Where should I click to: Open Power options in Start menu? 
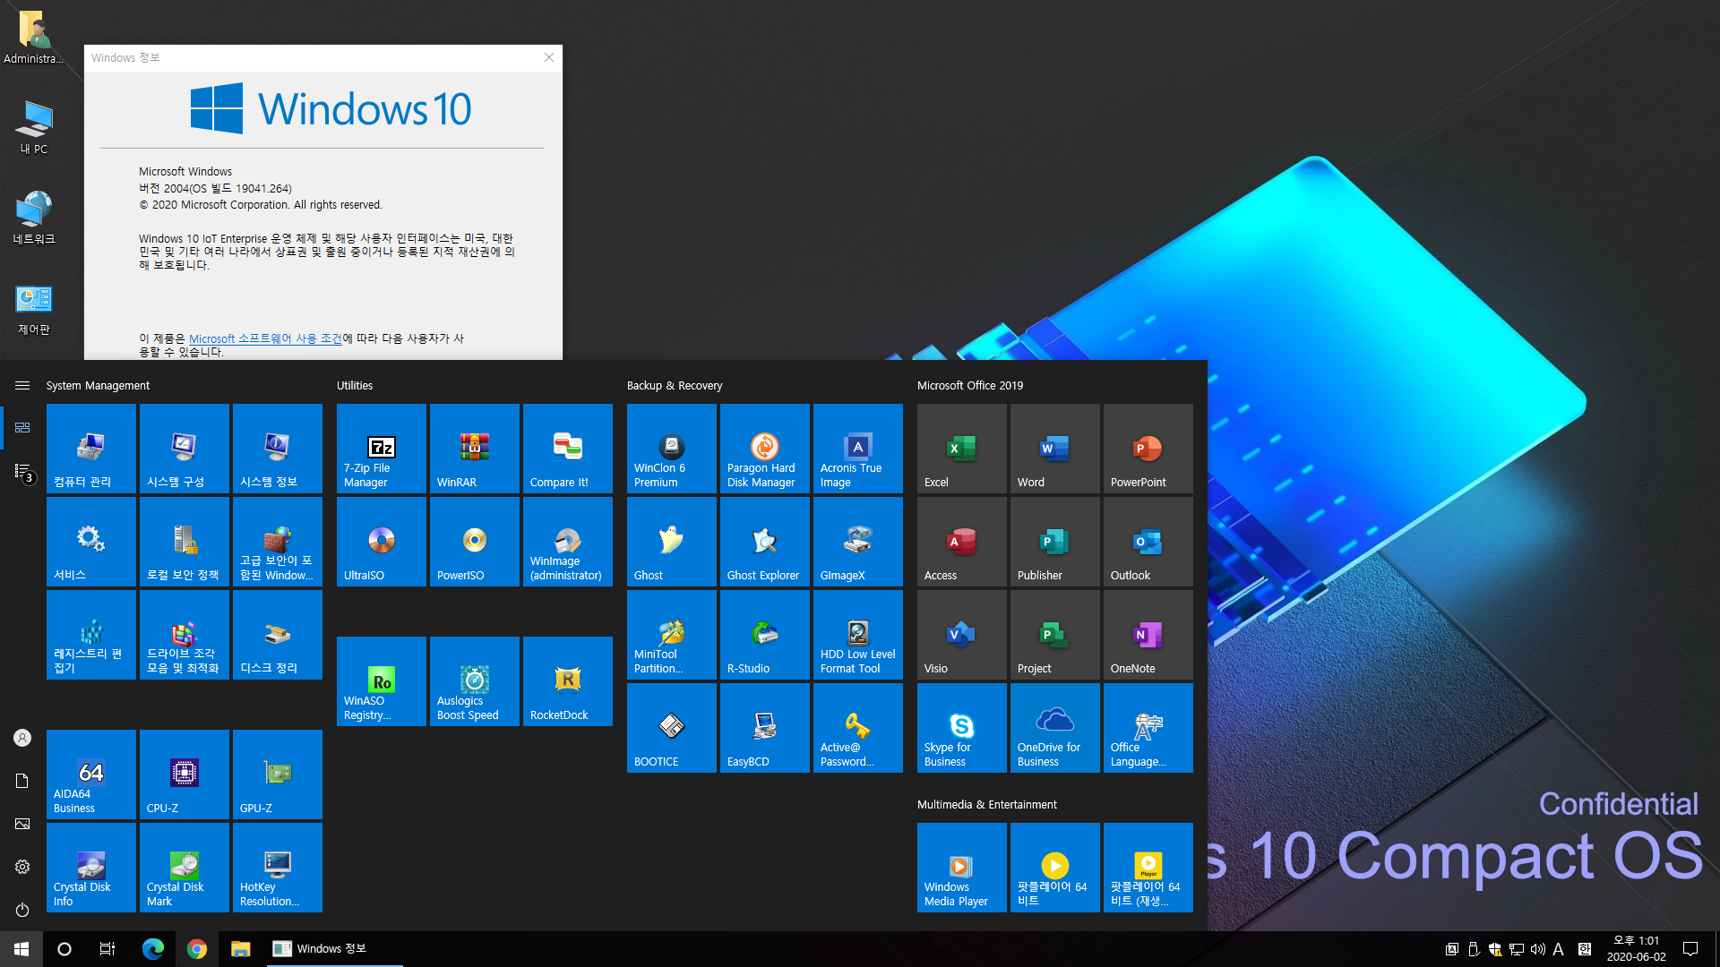tap(22, 910)
